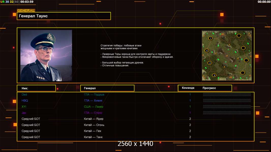Click the 00:03:59 elapsed timer at top-left
This screenshot has height=152, width=271.
(x=27, y=2)
